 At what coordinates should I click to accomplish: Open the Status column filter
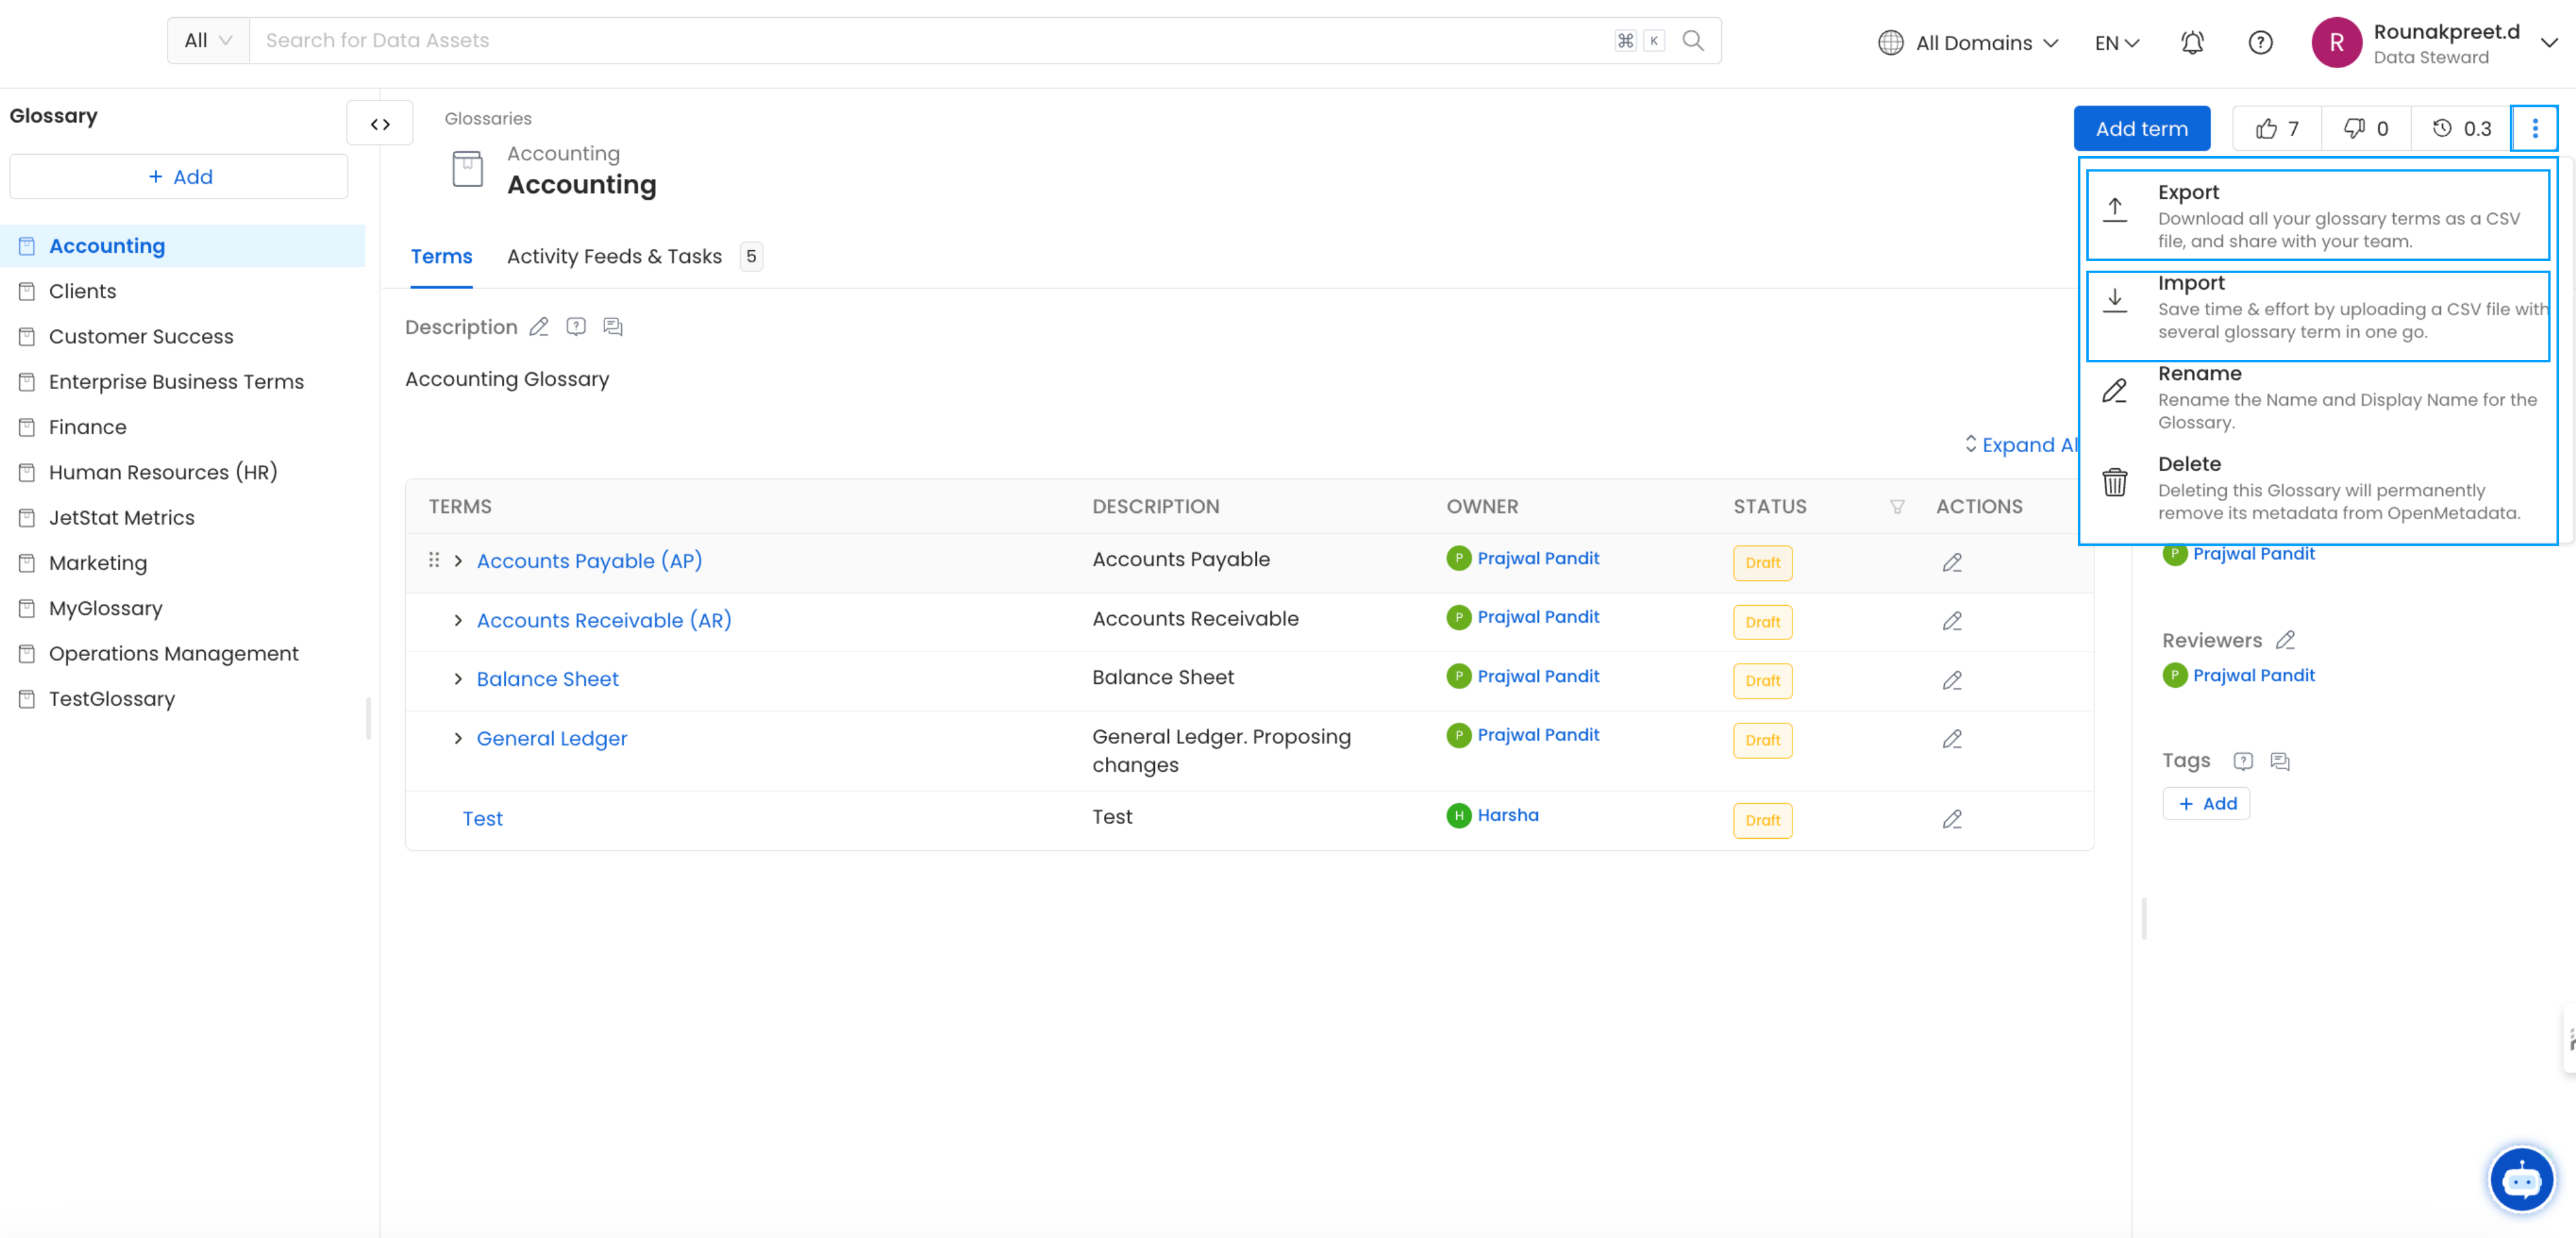pyautogui.click(x=1896, y=506)
